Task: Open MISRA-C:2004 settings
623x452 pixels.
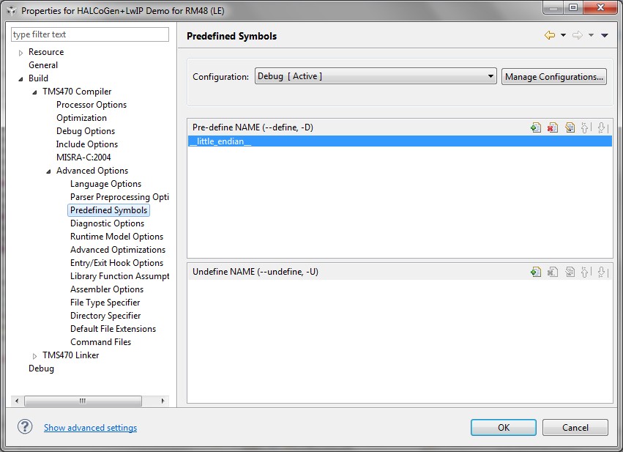Action: point(83,157)
